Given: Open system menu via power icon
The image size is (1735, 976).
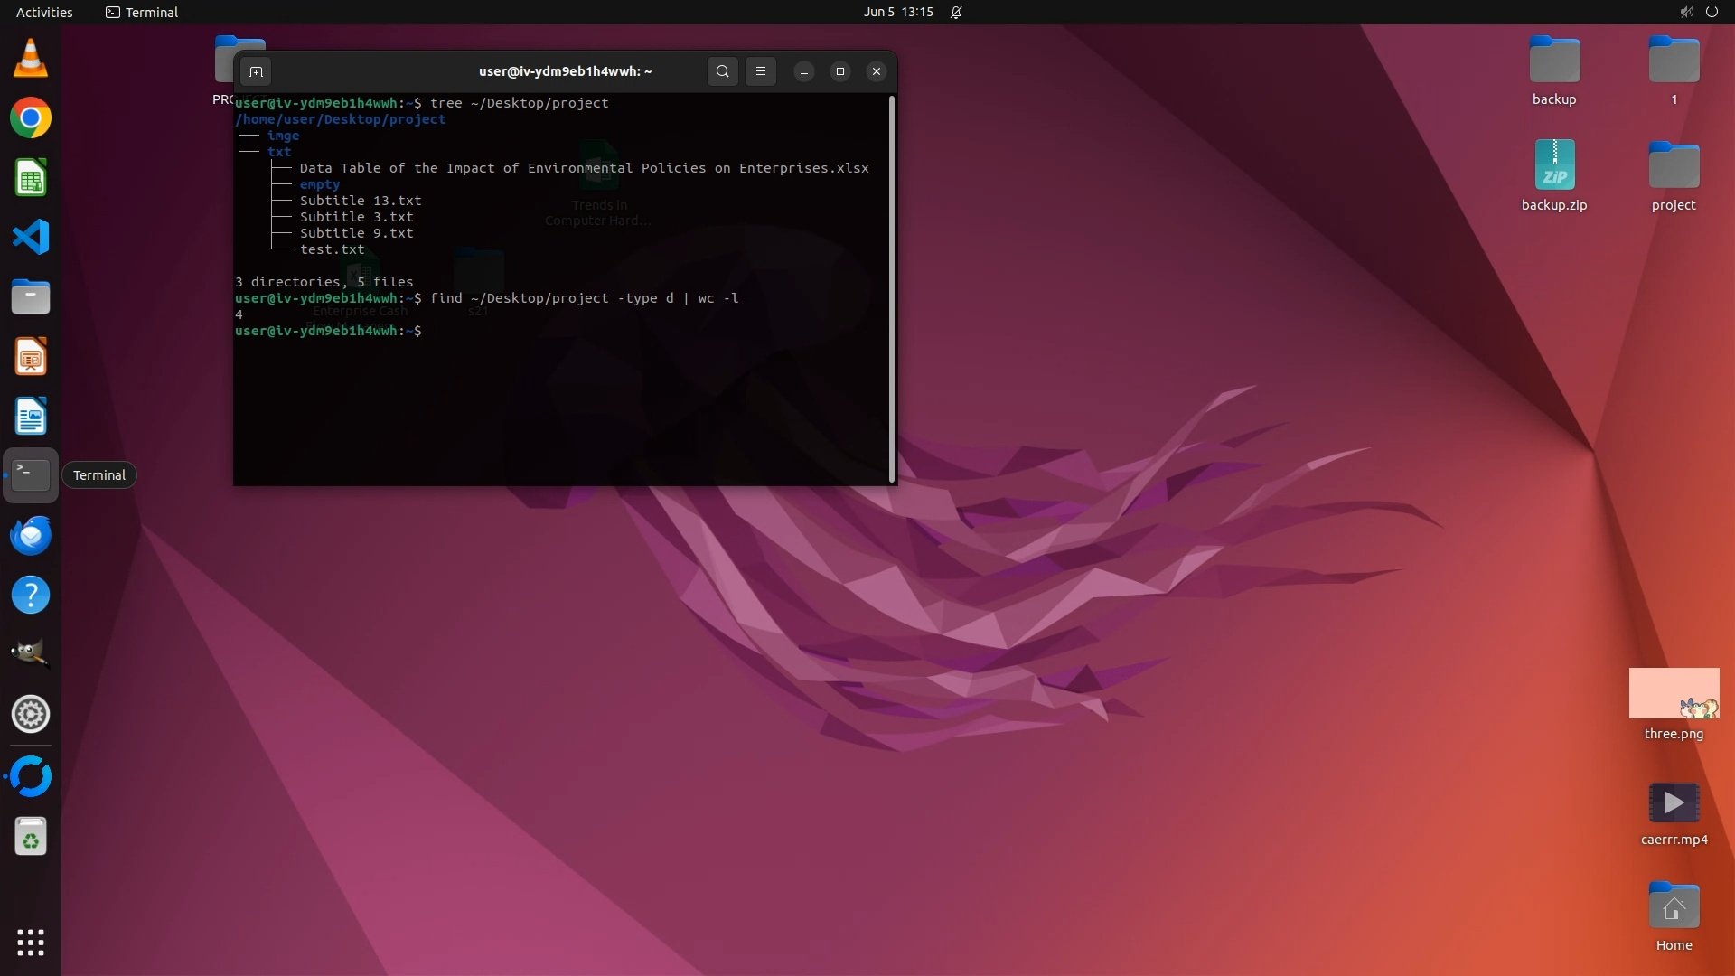Looking at the screenshot, I should pyautogui.click(x=1712, y=12).
